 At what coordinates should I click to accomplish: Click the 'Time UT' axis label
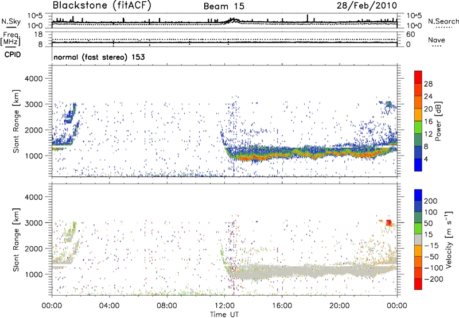pos(224,315)
